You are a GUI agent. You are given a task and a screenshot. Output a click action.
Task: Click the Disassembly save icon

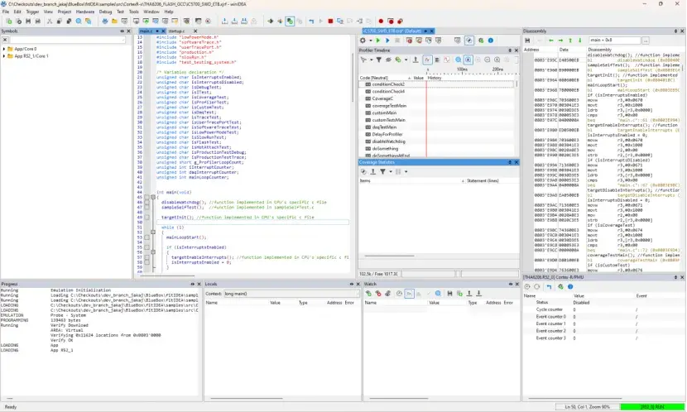(527, 40)
